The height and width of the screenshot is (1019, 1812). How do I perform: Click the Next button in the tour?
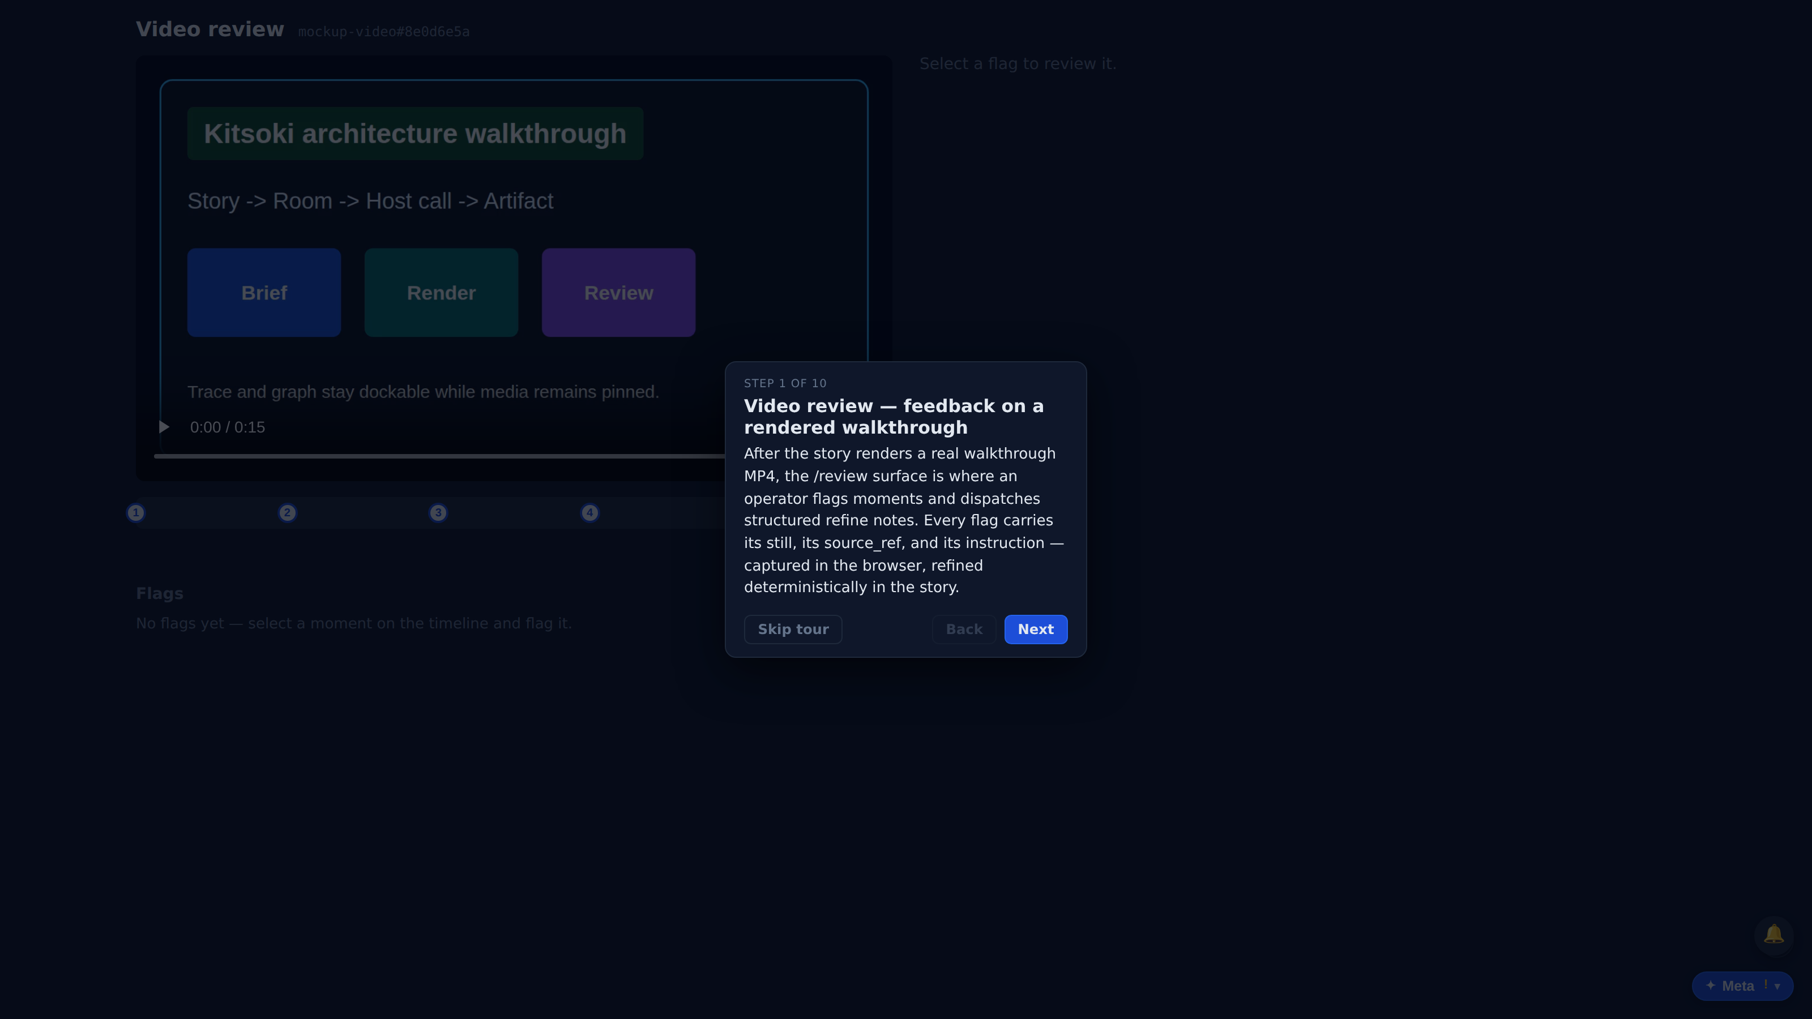click(1036, 630)
